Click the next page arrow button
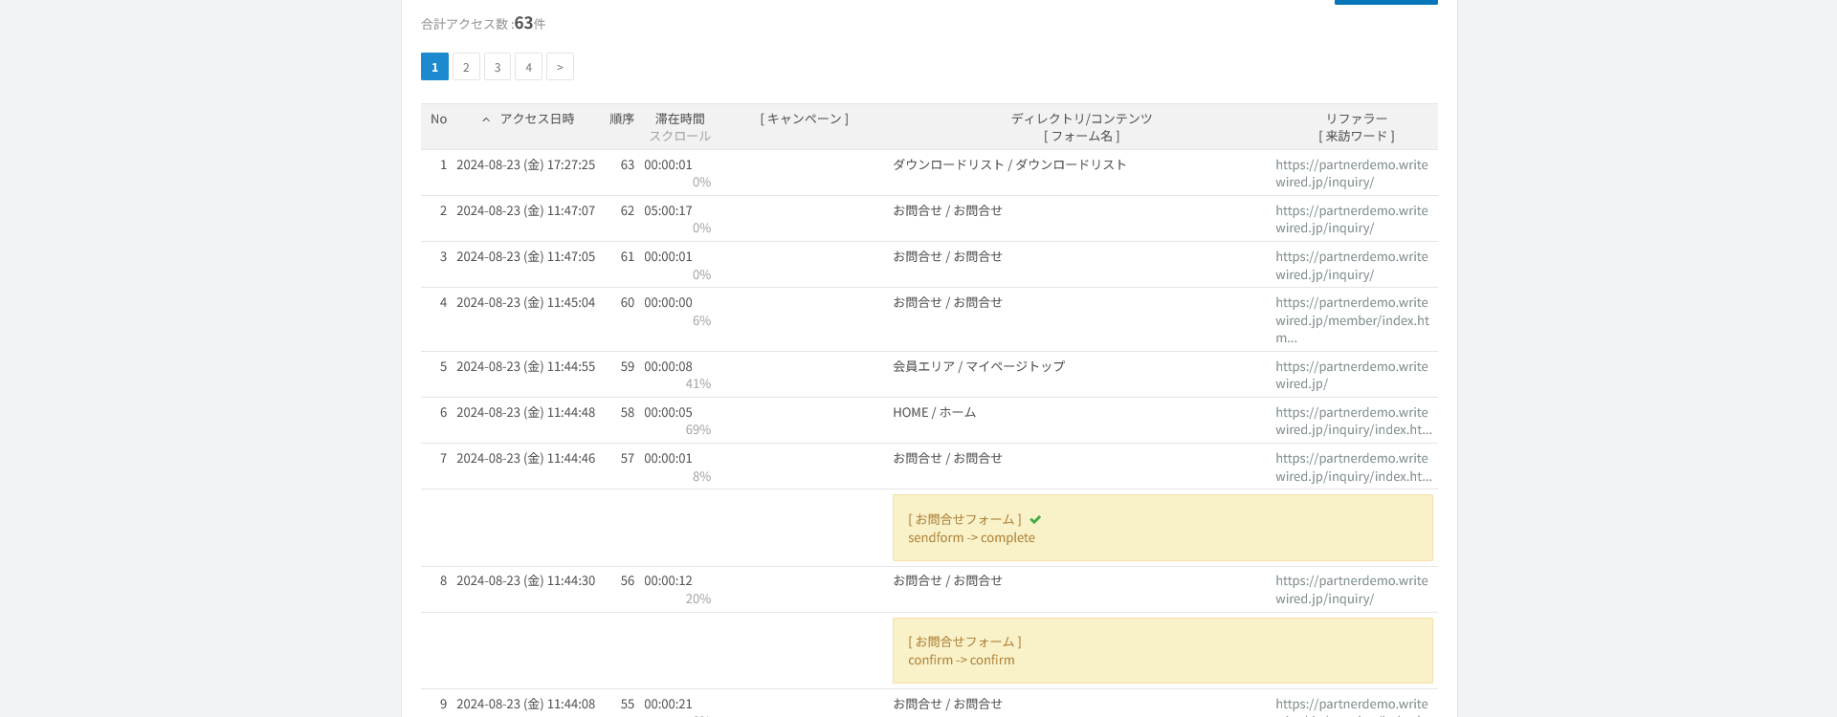 tap(560, 67)
